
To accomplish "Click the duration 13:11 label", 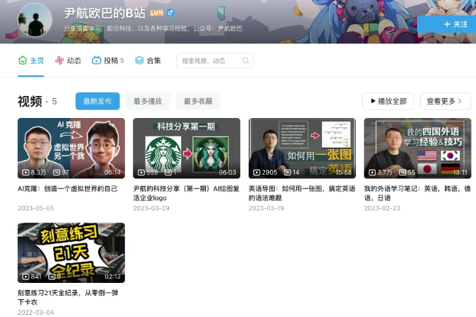I will coord(460,173).
